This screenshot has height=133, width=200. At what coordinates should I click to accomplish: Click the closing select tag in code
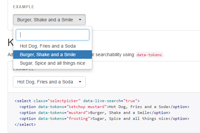point(25,124)
